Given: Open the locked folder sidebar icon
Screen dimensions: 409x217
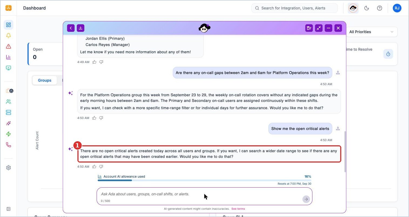Looking at the screenshot, I should point(9,91).
